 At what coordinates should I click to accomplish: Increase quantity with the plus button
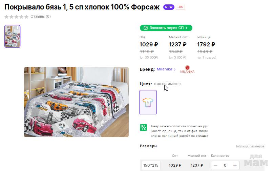[x=235, y=166]
